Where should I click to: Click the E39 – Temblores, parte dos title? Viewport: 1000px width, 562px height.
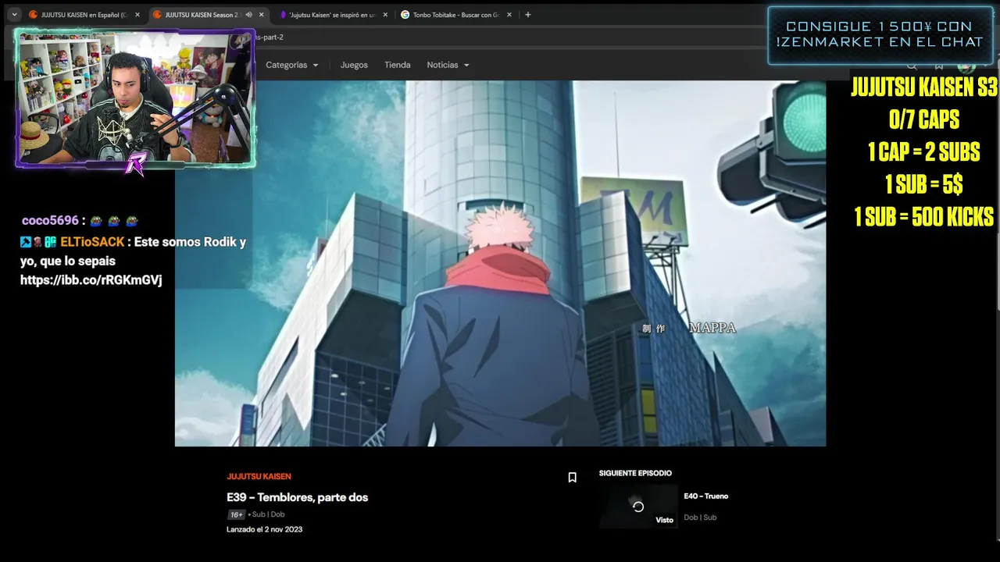297,497
